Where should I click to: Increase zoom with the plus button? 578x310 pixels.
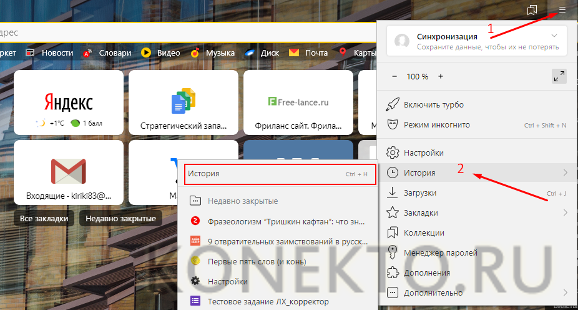pos(441,76)
